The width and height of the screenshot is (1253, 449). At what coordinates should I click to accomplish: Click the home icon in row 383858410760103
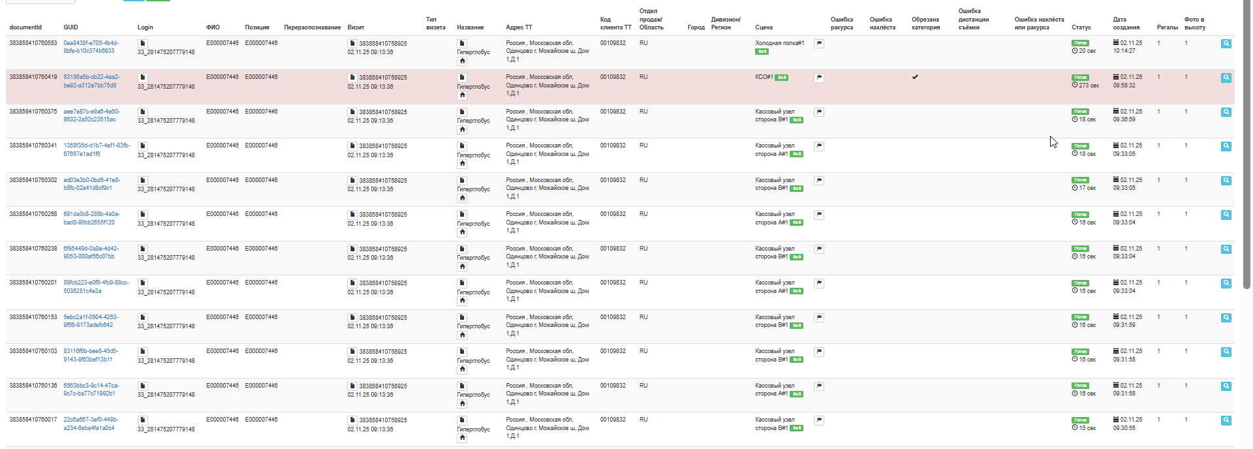(x=462, y=369)
